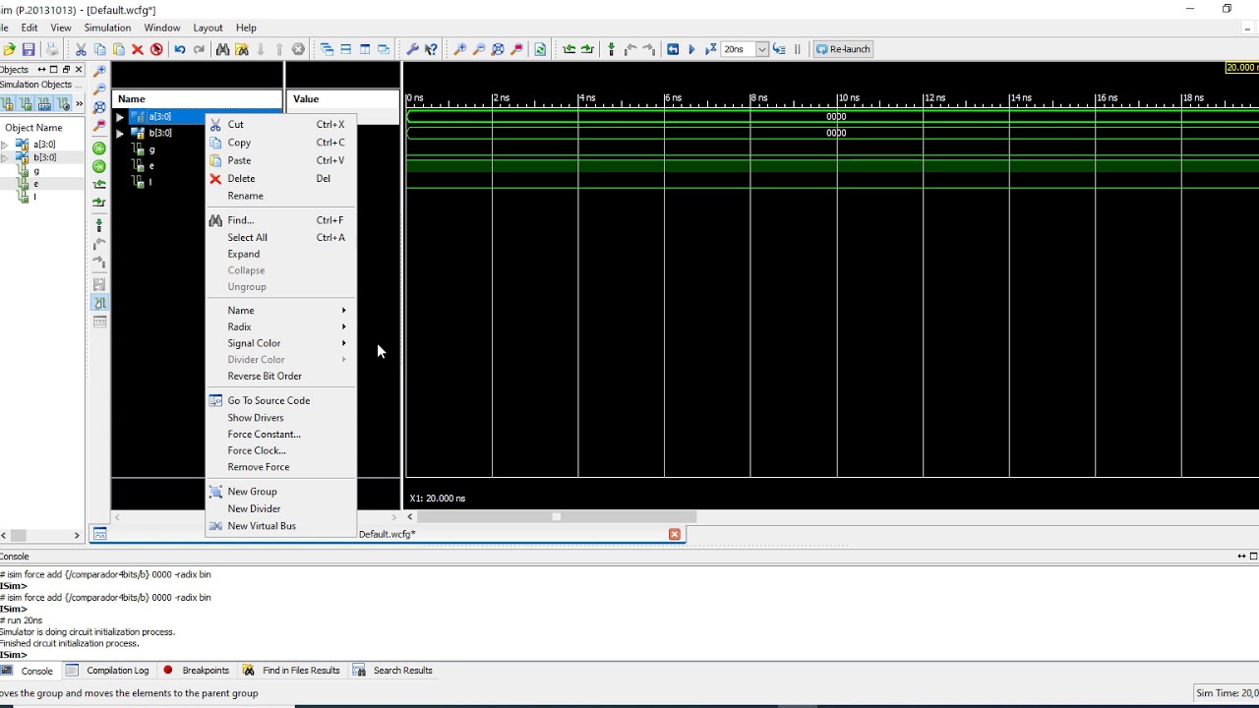Screen dimensions: 1259x708
Task: Toggle the Inout Ports filter in the Objects panel
Action: [44, 103]
